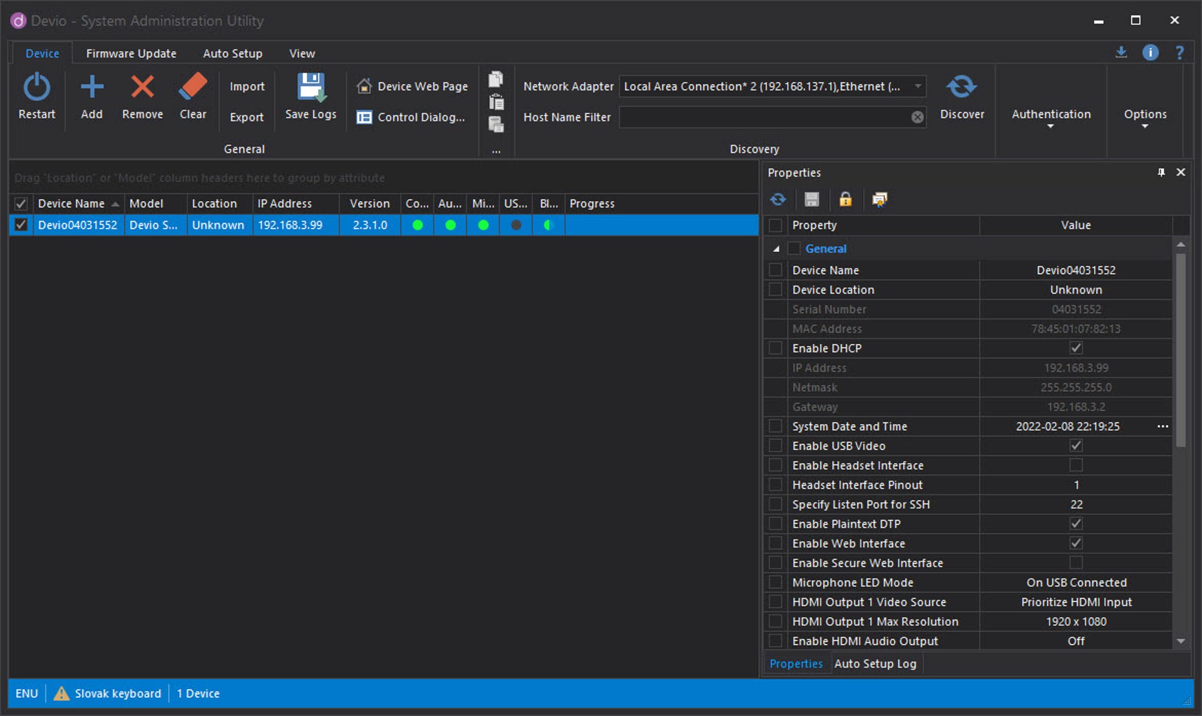Click the Export button
1202x716 pixels.
pyautogui.click(x=246, y=117)
